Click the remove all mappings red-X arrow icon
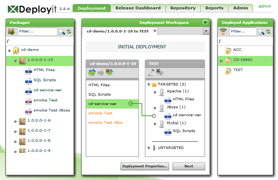The image size is (278, 180). point(109,73)
